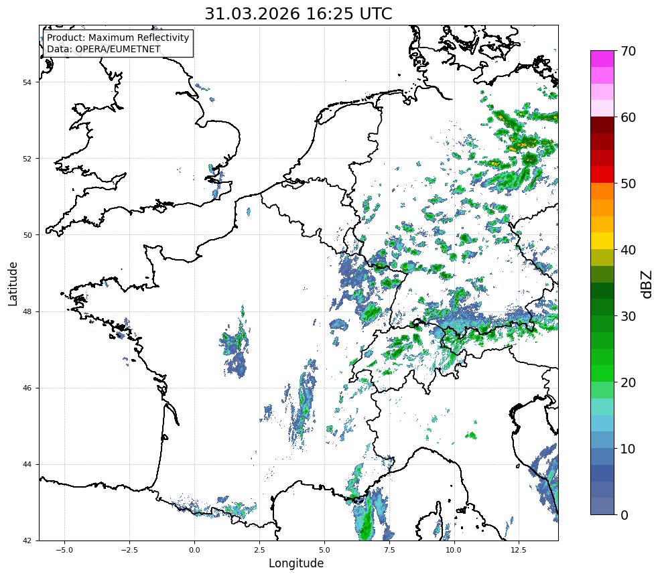Pick the olive swatch just below 40 dBZ

coord(602,258)
